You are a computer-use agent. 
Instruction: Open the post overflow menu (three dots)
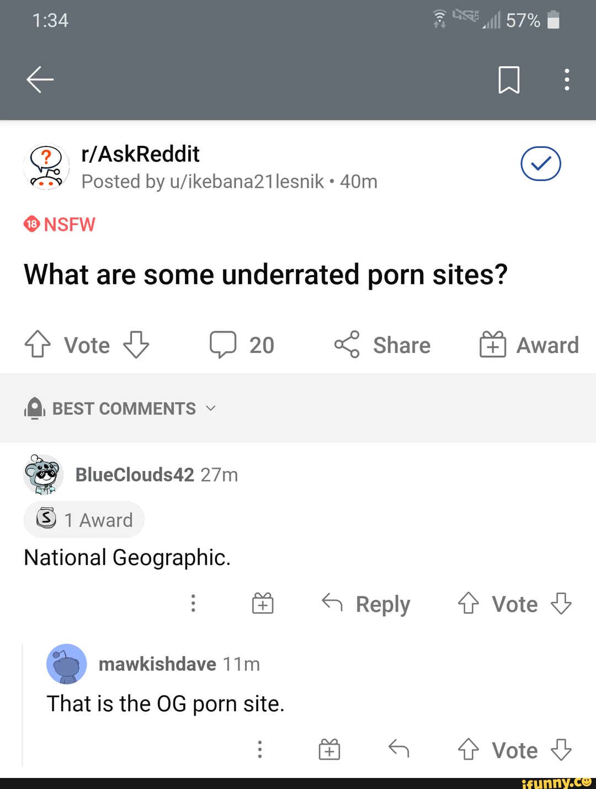tap(566, 80)
